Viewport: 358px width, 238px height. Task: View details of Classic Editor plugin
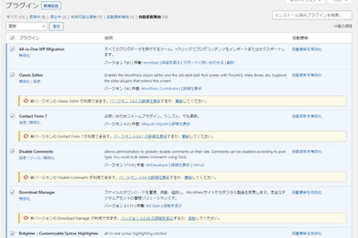click(x=192, y=89)
